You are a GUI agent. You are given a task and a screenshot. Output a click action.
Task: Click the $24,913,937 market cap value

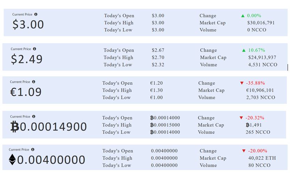(x=262, y=57)
